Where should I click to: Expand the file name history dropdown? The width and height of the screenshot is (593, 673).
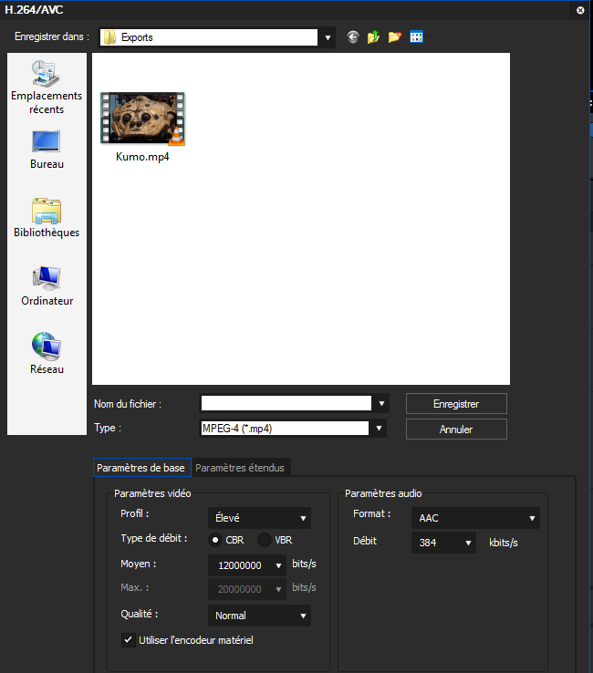[381, 403]
